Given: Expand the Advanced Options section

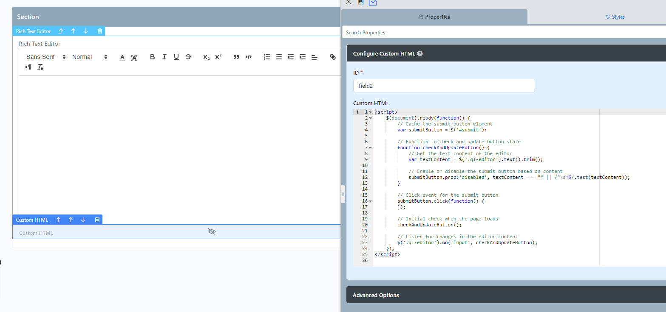Looking at the screenshot, I should pos(506,295).
